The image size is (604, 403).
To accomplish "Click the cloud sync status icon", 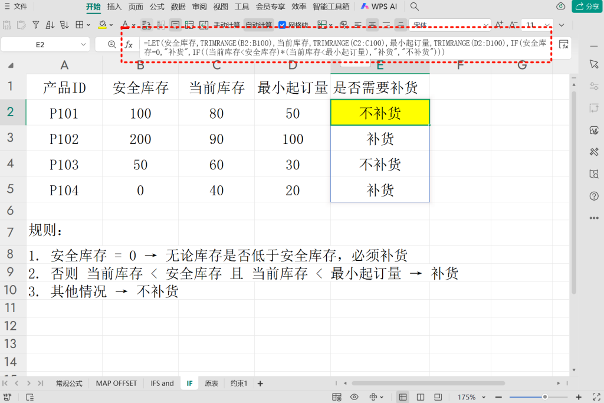I will click(561, 6).
